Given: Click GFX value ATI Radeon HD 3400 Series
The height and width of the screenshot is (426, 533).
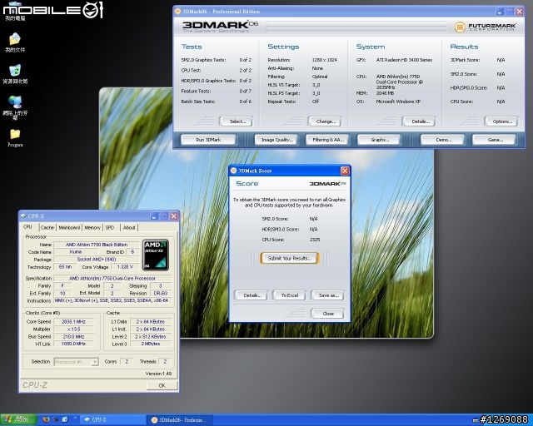Looking at the screenshot, I should pos(404,60).
